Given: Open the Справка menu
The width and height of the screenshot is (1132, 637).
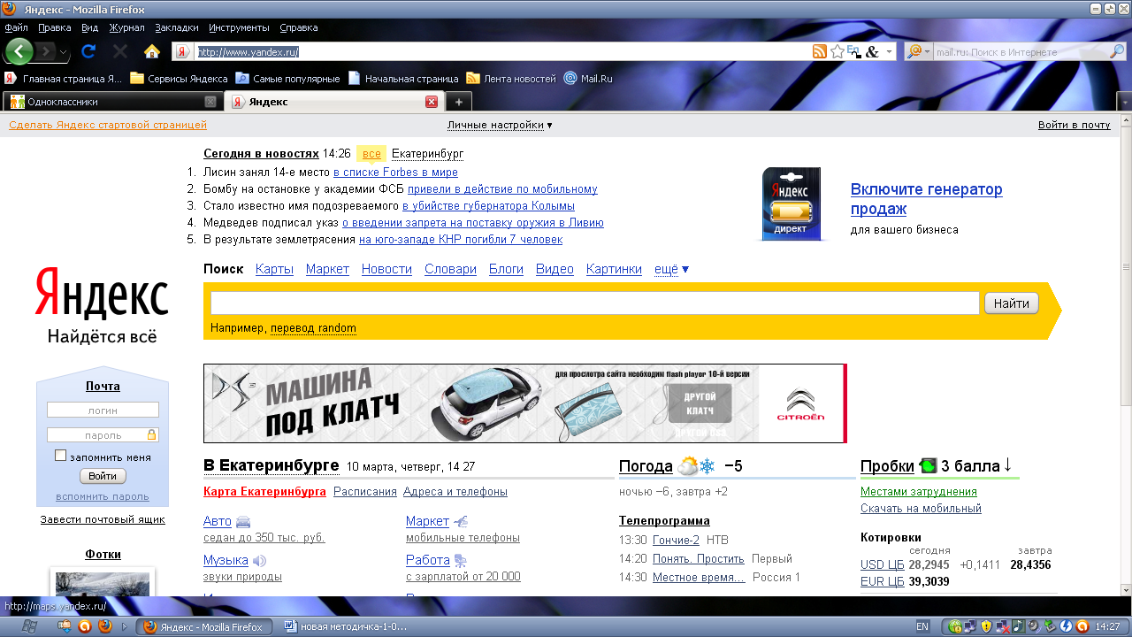Looking at the screenshot, I should pyautogui.click(x=298, y=27).
